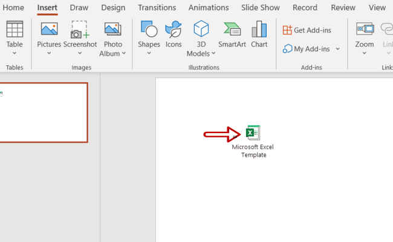
Task: Switch to the Record tab
Action: (x=305, y=7)
